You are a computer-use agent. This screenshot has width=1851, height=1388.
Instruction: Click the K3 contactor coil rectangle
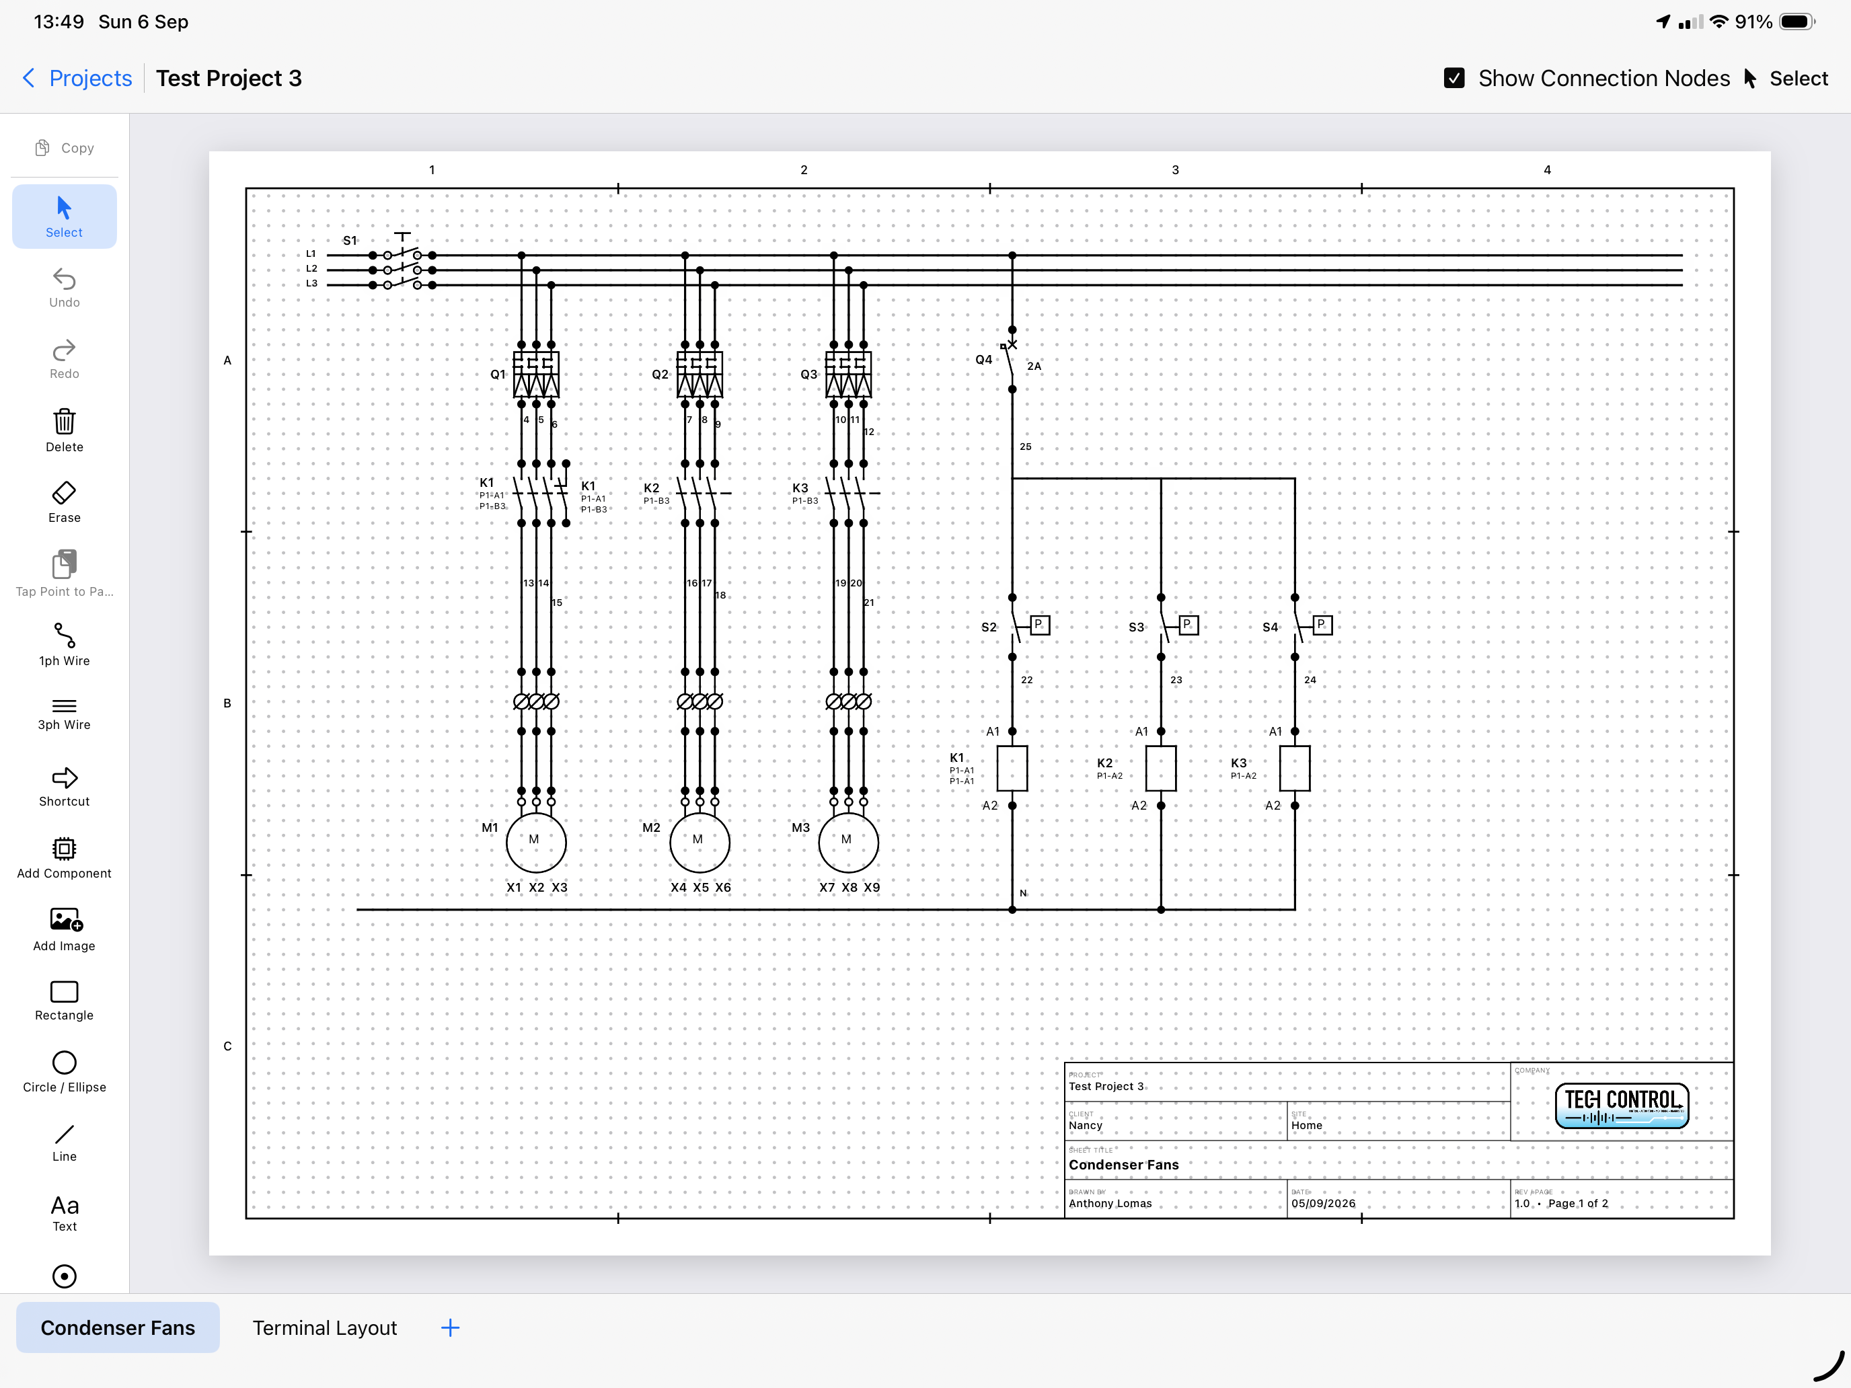[x=1295, y=768]
